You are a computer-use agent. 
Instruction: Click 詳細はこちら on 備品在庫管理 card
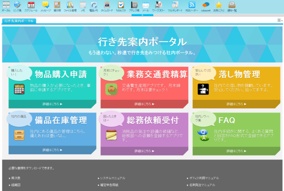pyautogui.click(x=52, y=150)
